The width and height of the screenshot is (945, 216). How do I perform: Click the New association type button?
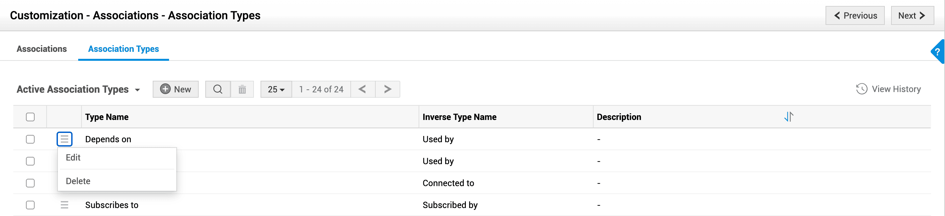click(x=176, y=89)
